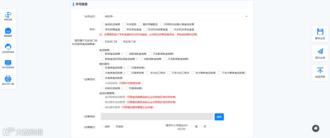330x138 pixels.
Task: Check the 学校承包食堂 checkbox
Action: point(124,29)
